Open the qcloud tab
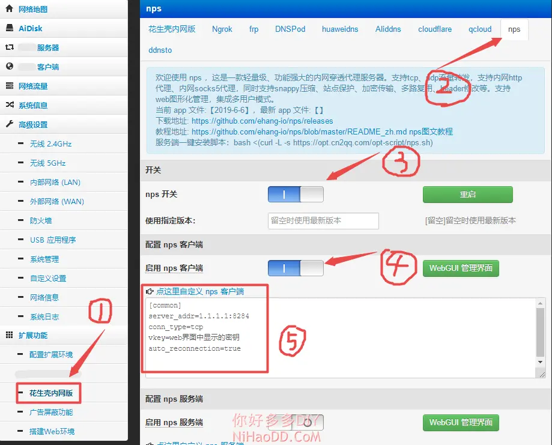Image resolution: width=552 pixels, height=445 pixels. pyautogui.click(x=480, y=29)
